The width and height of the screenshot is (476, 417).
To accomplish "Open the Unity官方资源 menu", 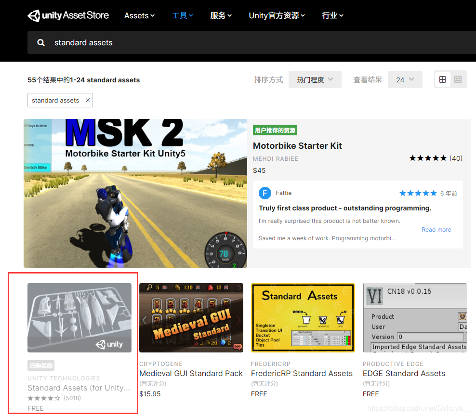I will pos(277,15).
